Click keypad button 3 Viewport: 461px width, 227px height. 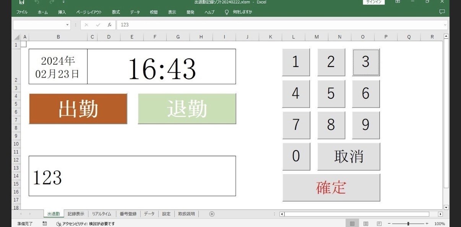[x=366, y=62]
